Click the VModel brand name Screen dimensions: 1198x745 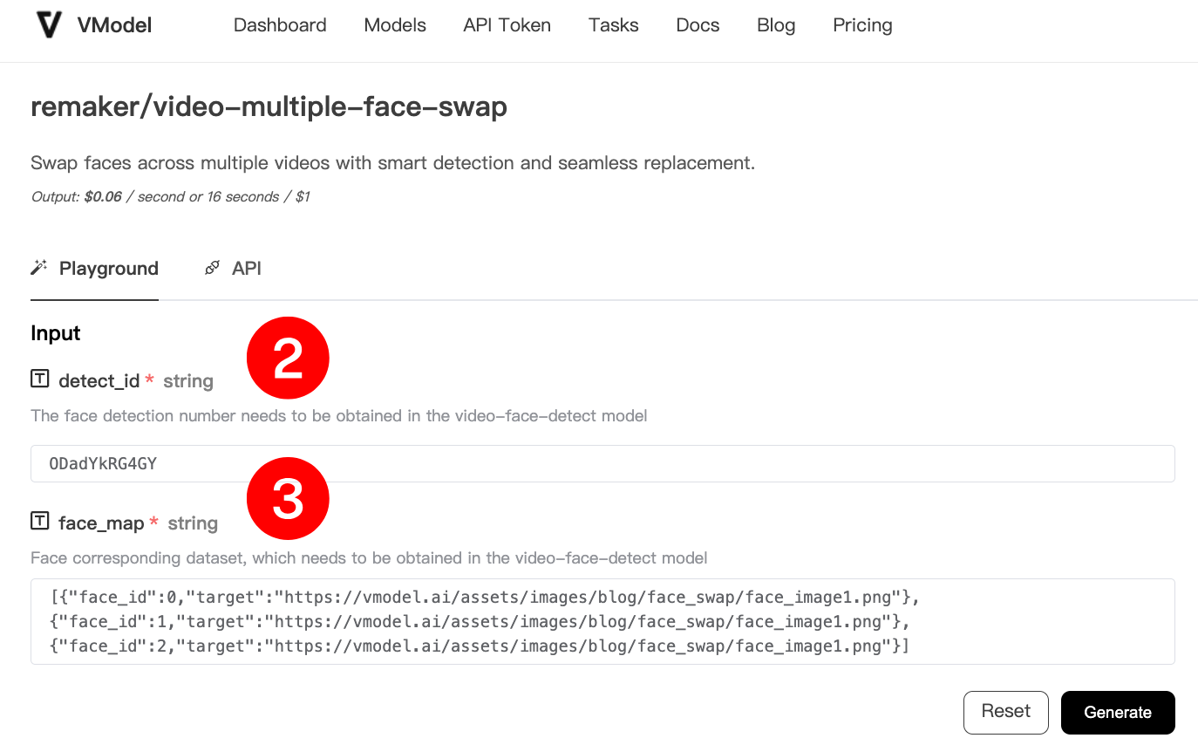pyautogui.click(x=115, y=25)
